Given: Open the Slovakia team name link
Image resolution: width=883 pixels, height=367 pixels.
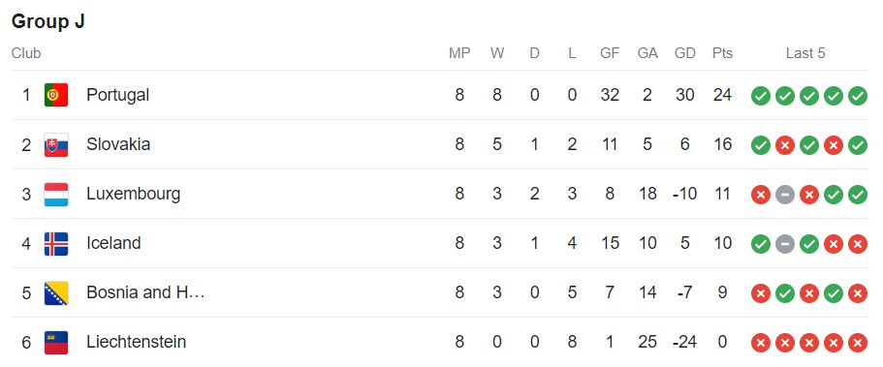Looking at the screenshot, I should (118, 144).
